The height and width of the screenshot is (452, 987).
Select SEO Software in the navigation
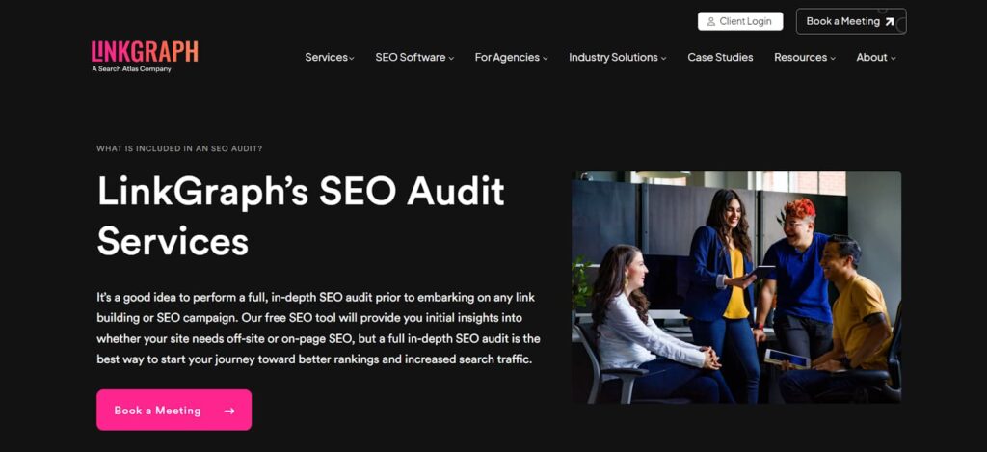[x=411, y=57]
